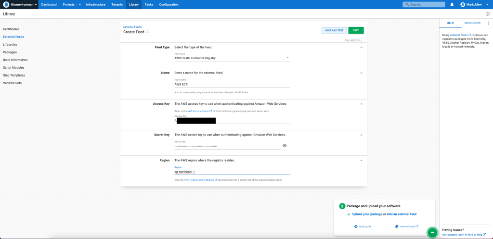Click Upload your package link
This screenshot has height=239, width=493.
click(367, 214)
